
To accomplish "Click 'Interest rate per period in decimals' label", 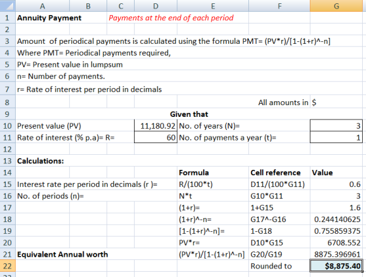I will [x=88, y=184].
